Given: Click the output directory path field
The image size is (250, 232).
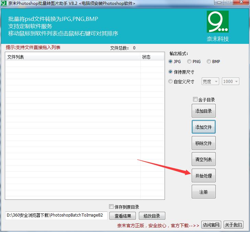Looking at the screenshot, I should (x=56, y=216).
